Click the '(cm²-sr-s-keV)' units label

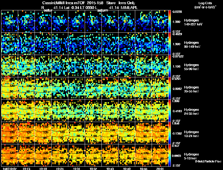coord(205,7)
